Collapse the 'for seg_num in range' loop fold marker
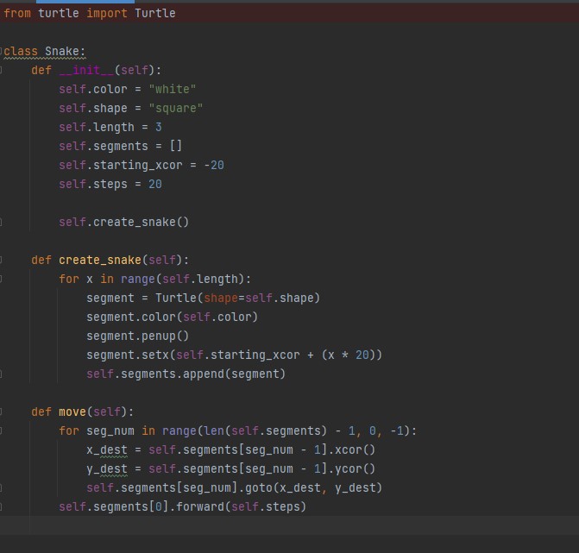Screen dimensions: 579x553 [x=1, y=430]
